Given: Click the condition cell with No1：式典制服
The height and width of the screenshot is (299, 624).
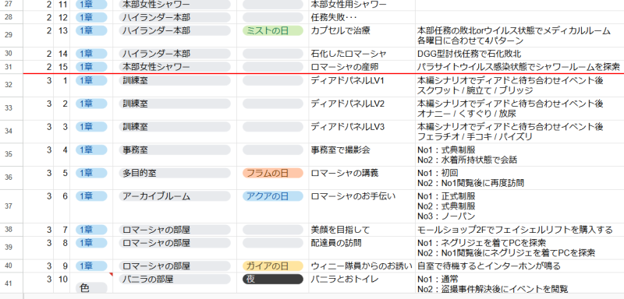Looking at the screenshot, I should [x=519, y=154].
